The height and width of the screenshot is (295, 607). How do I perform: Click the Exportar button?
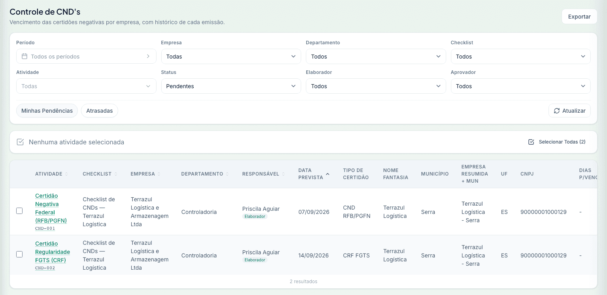pos(579,17)
